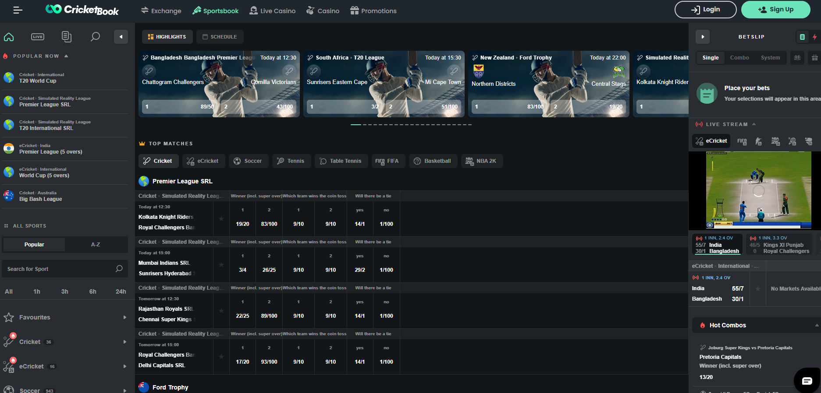Favourite the Rajasthan Royals SRL match star
Image resolution: width=821 pixels, height=393 pixels.
click(221, 311)
